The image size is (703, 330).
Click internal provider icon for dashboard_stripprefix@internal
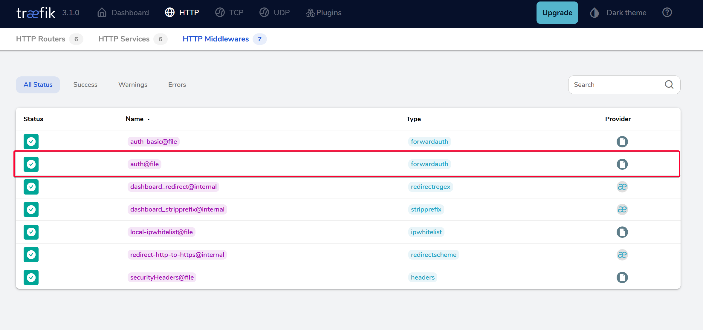(x=622, y=209)
